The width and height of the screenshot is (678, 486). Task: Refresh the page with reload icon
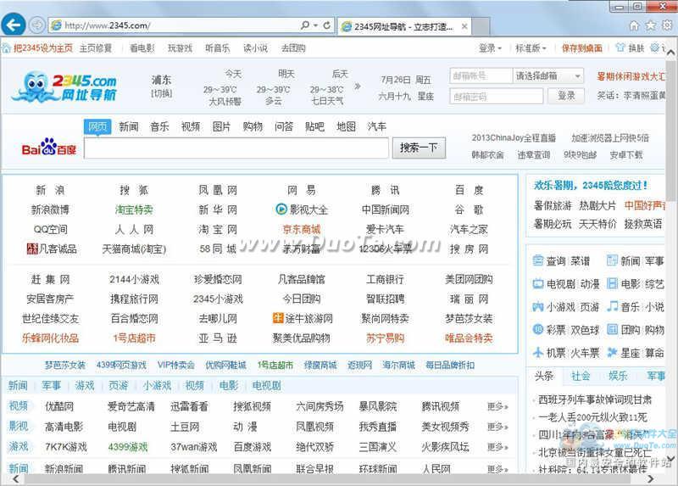327,25
